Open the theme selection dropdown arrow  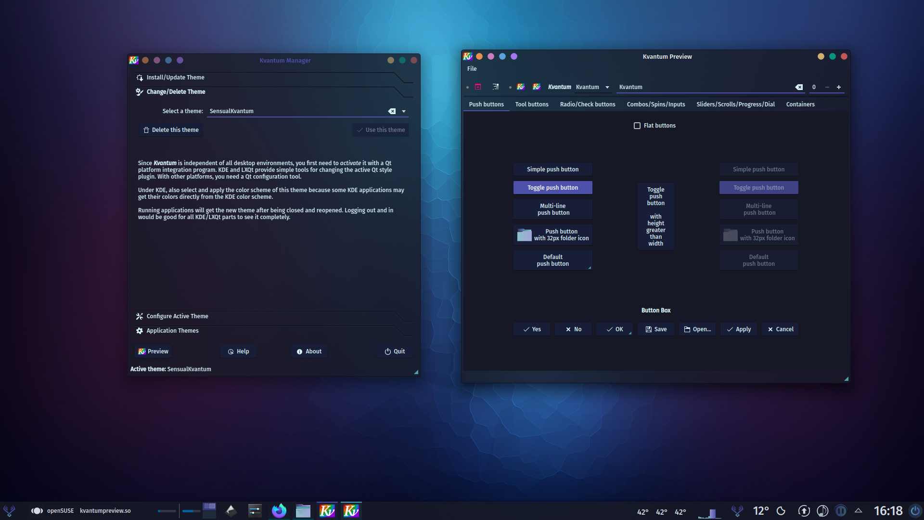(404, 111)
